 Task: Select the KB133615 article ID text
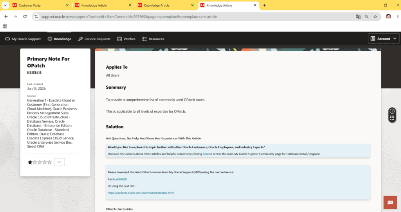pyautogui.click(x=34, y=73)
